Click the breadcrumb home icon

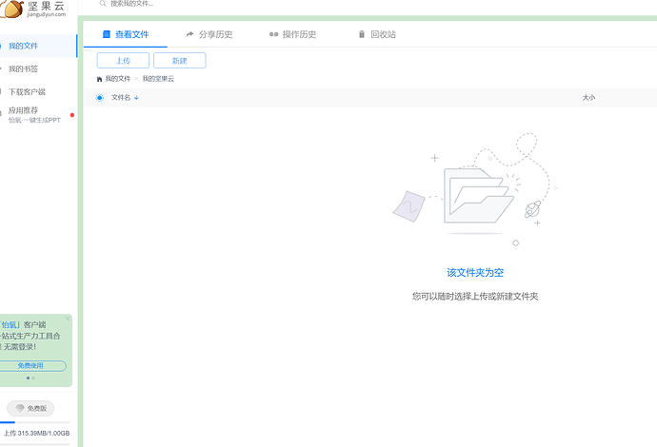point(99,79)
